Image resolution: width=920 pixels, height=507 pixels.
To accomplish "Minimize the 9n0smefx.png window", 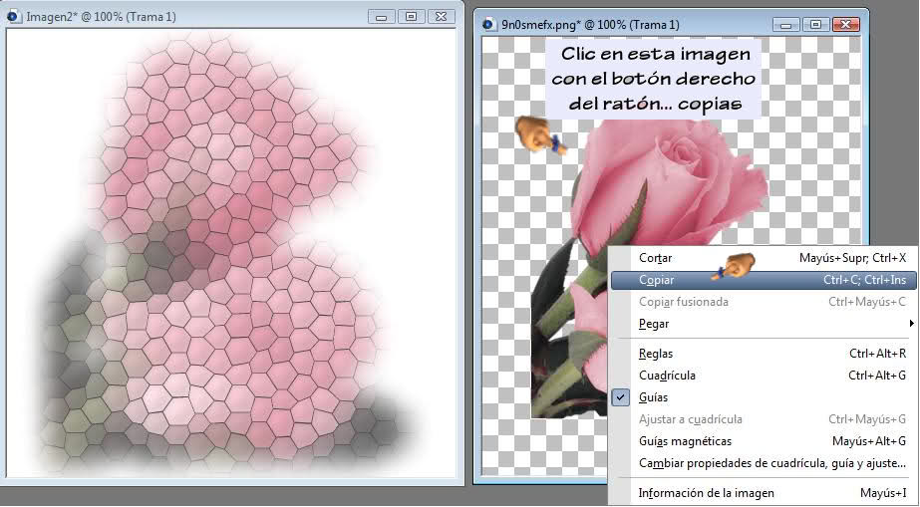I will 786,25.
